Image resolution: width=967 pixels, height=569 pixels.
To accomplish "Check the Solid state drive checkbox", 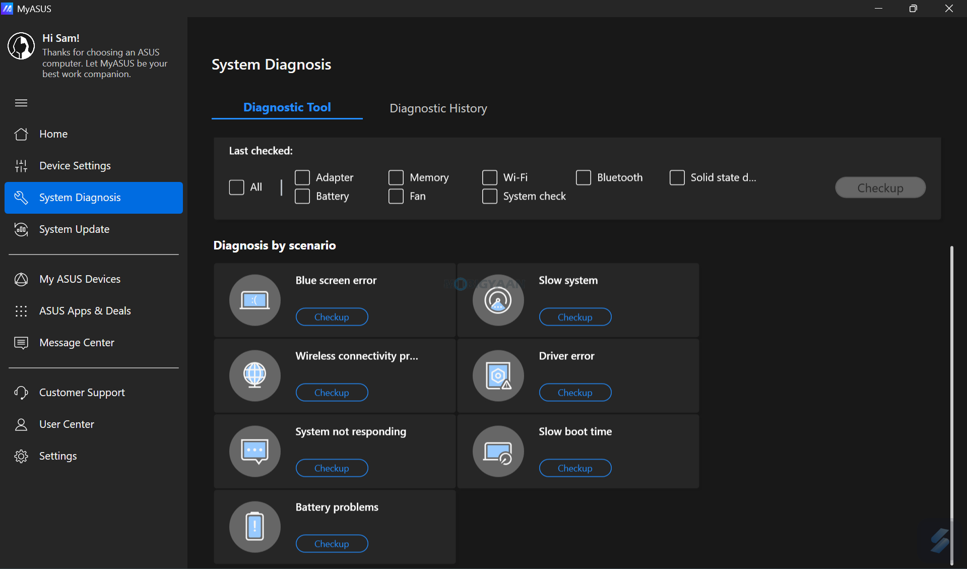I will point(677,177).
